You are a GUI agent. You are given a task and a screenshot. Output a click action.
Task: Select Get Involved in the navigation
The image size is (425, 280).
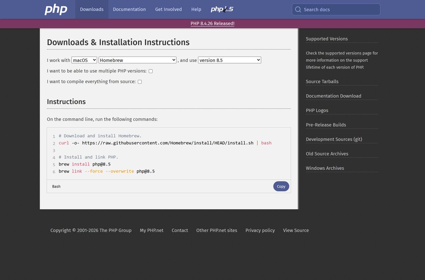pos(169,10)
